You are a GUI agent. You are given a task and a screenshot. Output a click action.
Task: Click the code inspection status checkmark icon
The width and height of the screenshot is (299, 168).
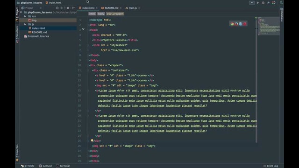(256, 18)
